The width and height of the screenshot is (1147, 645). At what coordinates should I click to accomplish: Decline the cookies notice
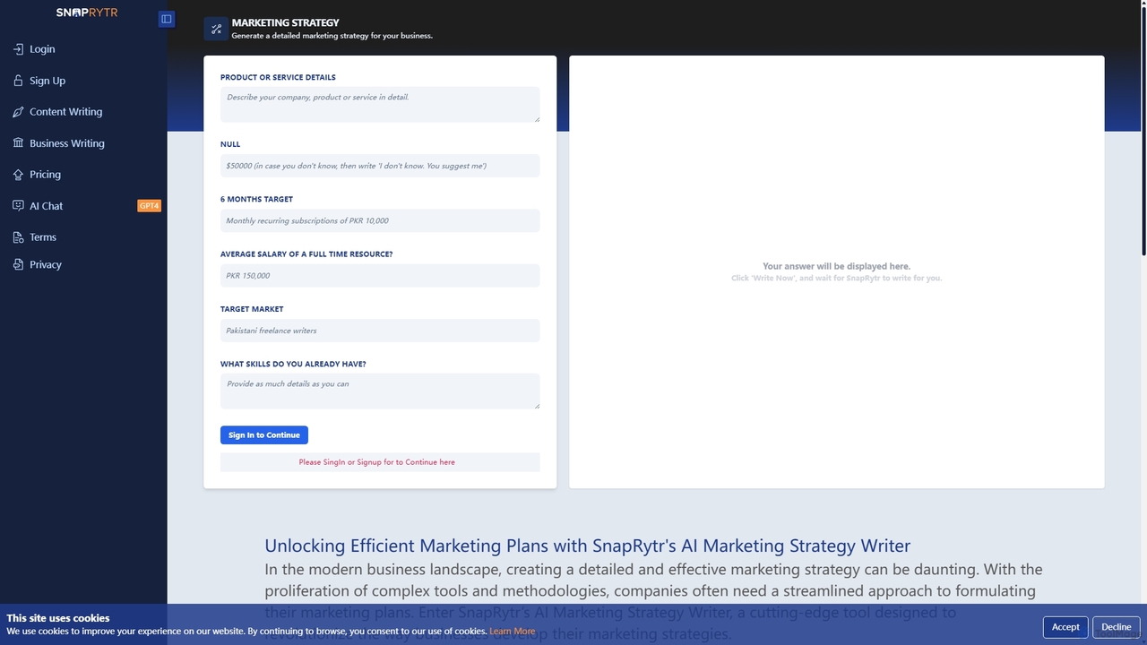click(1117, 627)
